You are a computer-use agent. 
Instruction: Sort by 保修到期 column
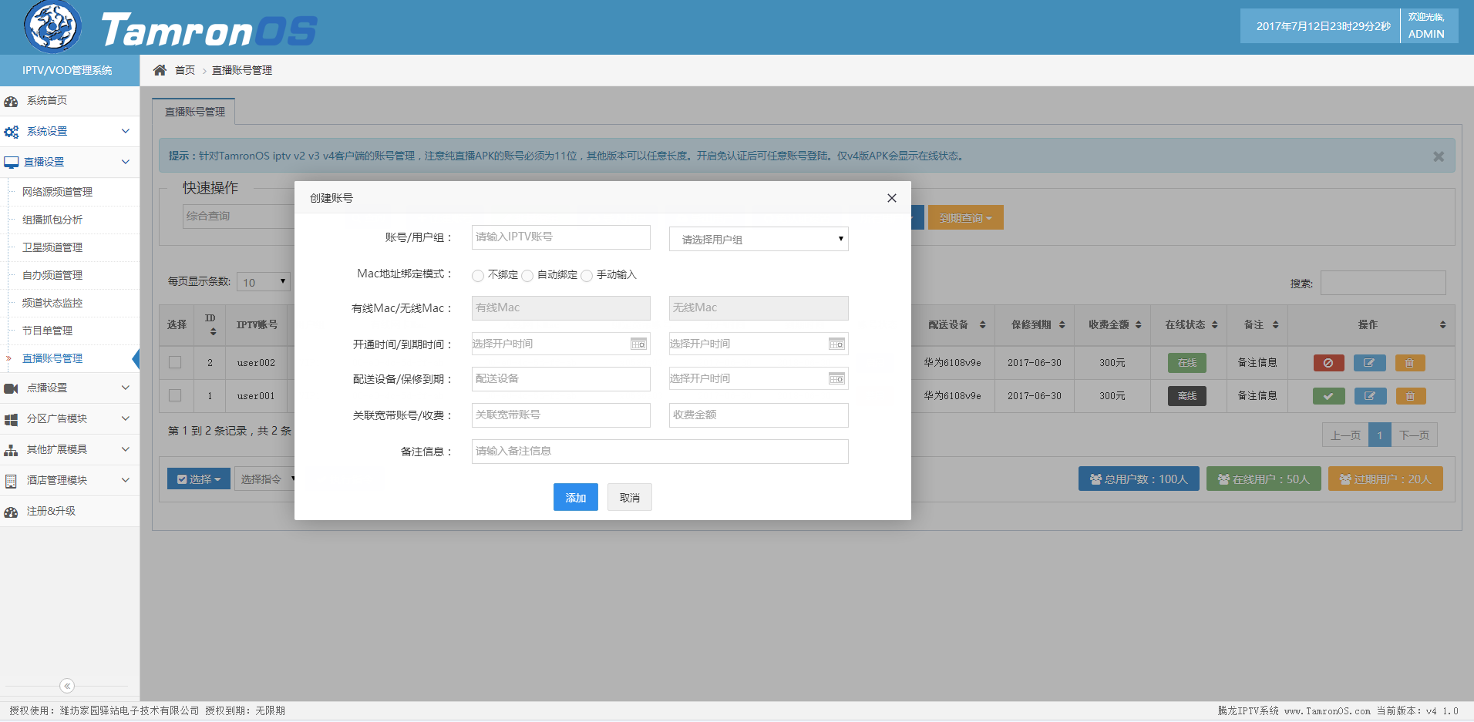pyautogui.click(x=1062, y=325)
